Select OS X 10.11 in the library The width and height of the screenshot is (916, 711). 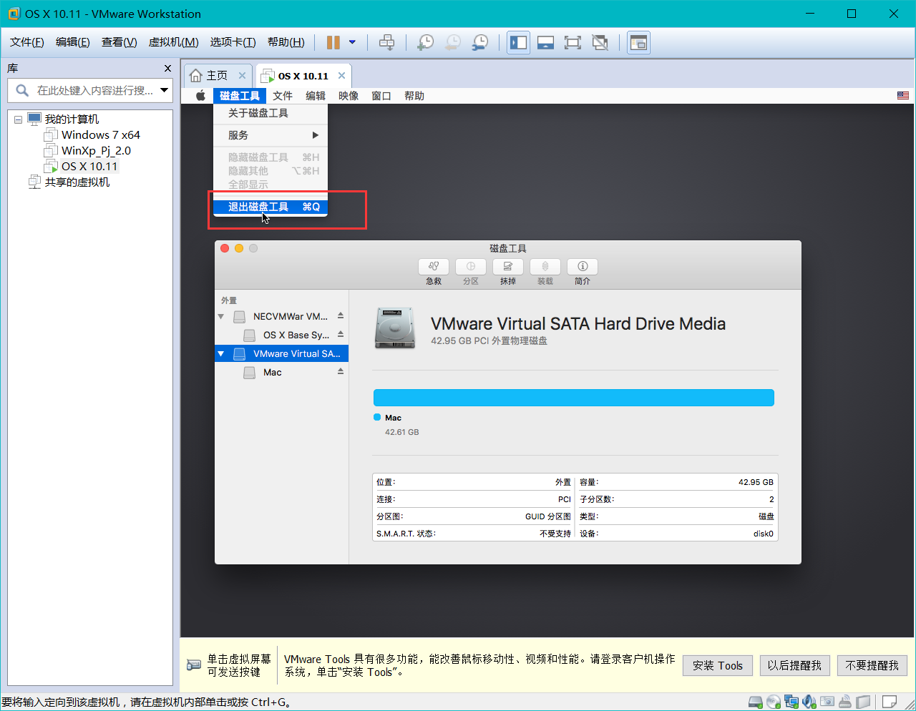coord(89,167)
